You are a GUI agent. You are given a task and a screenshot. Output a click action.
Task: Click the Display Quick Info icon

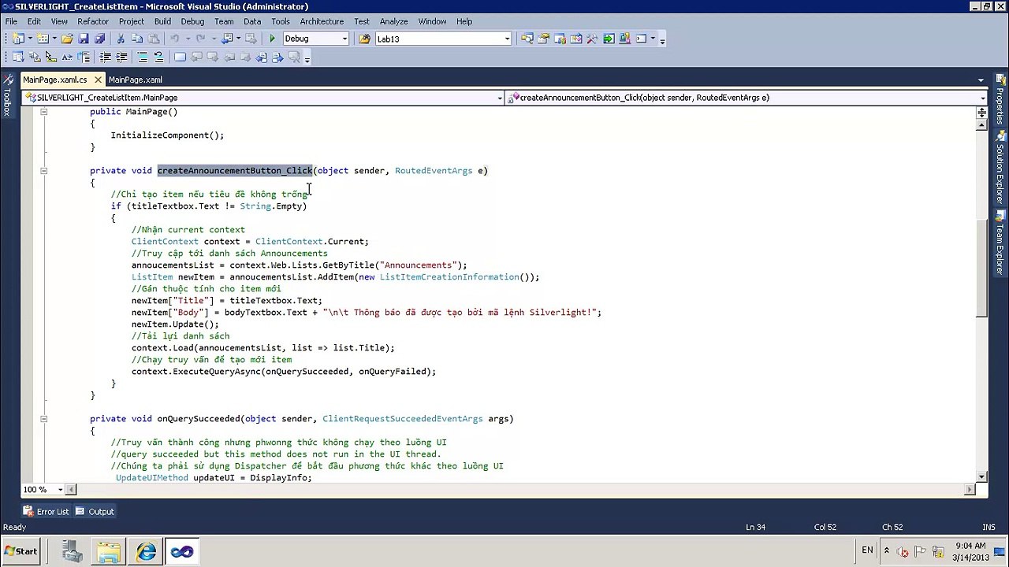point(50,57)
